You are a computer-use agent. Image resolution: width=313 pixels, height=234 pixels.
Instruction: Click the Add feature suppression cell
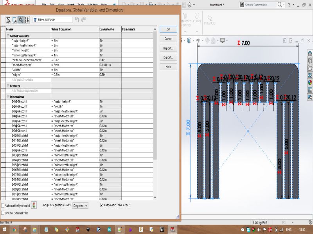click(28, 90)
